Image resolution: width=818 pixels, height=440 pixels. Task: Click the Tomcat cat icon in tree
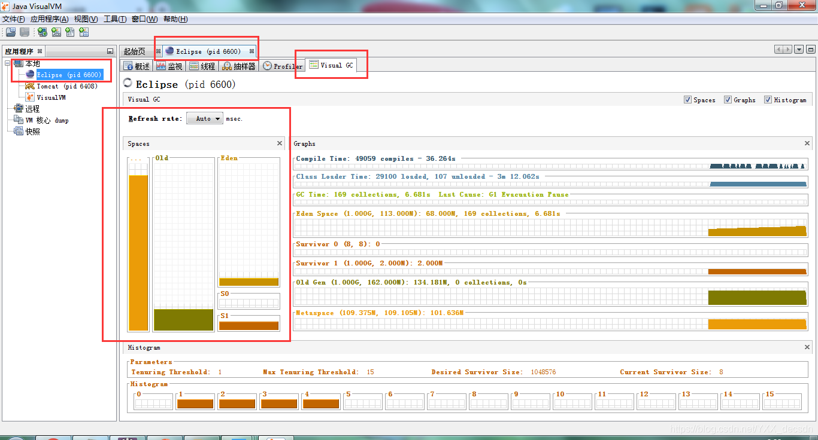30,86
